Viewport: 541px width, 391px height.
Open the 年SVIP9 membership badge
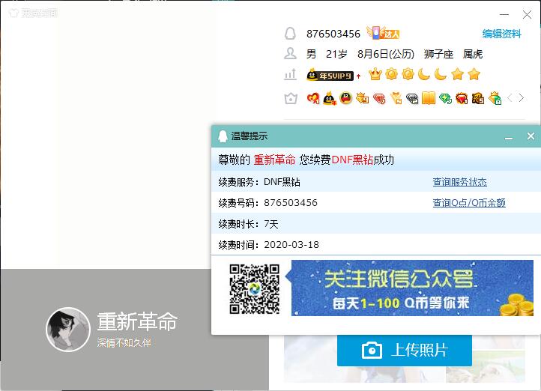(330, 74)
